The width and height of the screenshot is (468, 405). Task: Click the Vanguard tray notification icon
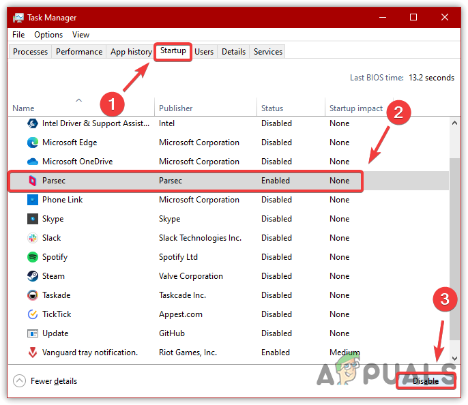pyautogui.click(x=33, y=352)
